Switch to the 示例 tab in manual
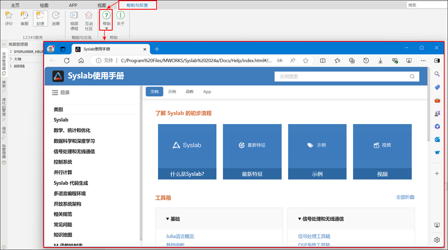 click(172, 91)
